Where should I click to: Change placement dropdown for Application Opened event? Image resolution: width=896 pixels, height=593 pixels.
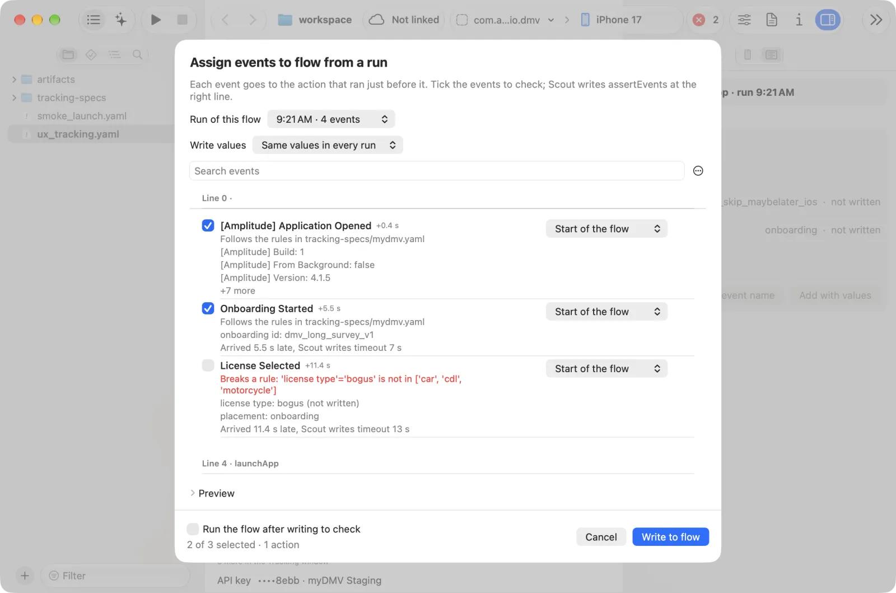[606, 229]
